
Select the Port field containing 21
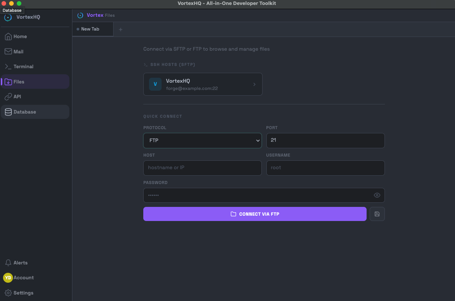point(325,140)
